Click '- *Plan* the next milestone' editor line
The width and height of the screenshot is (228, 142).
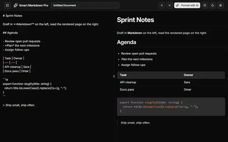(x=21, y=45)
